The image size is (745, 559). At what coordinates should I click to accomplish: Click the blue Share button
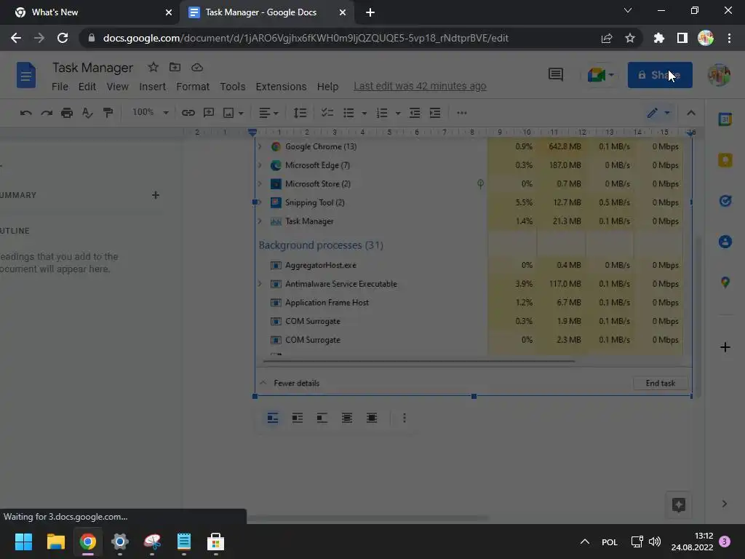point(659,75)
